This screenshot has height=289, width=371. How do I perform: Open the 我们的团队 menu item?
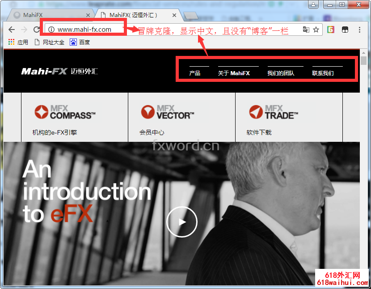pos(281,73)
